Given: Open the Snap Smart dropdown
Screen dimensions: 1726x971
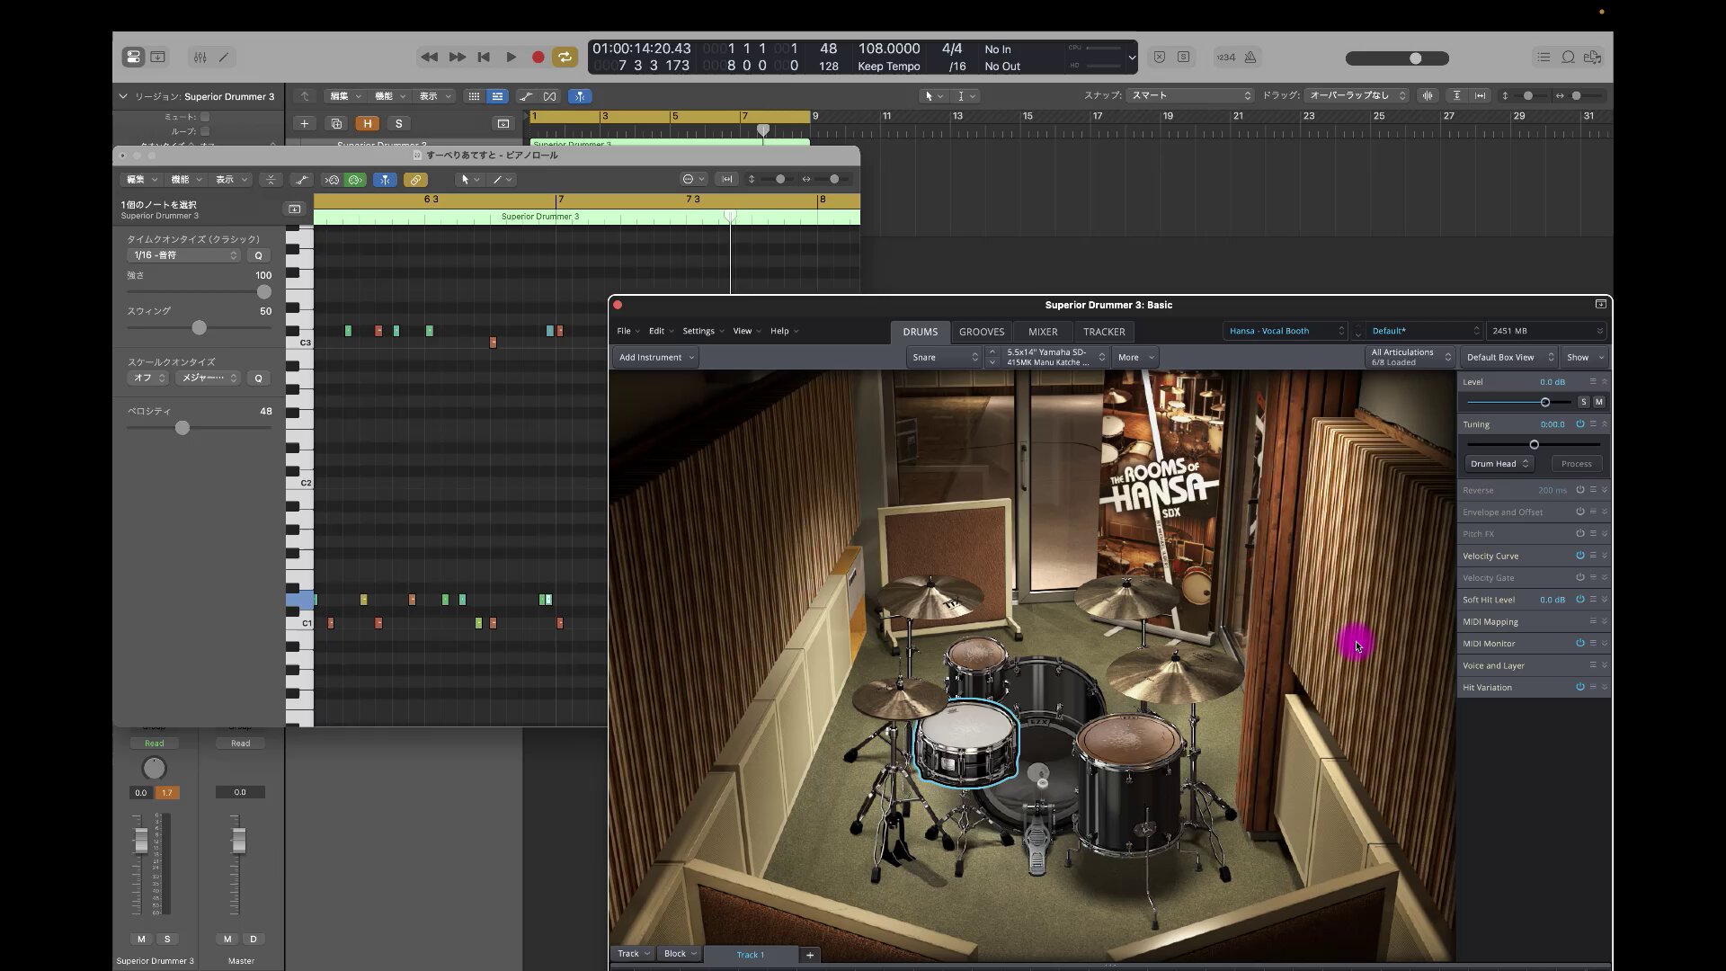Looking at the screenshot, I should [x=1189, y=95].
